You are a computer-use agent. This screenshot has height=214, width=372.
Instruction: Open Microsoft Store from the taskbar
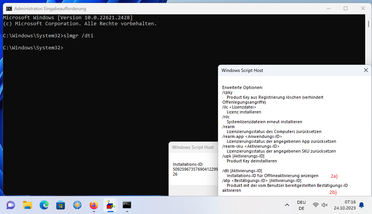tap(60, 205)
